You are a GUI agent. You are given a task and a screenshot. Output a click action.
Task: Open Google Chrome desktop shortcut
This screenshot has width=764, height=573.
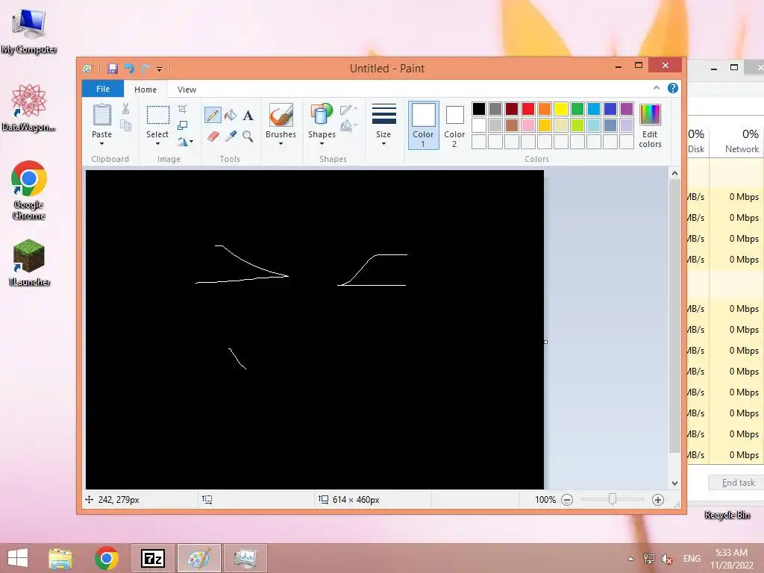[x=29, y=190]
